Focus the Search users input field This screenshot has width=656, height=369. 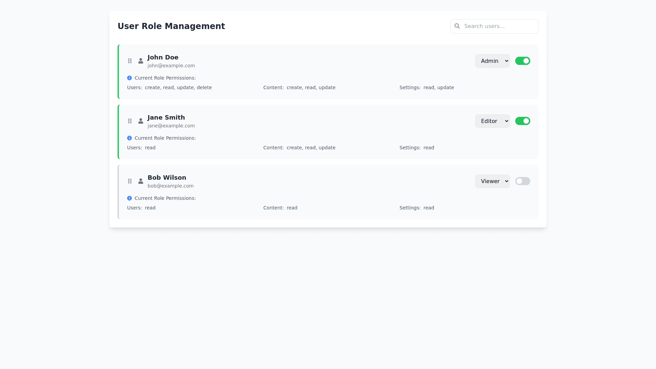click(x=499, y=26)
